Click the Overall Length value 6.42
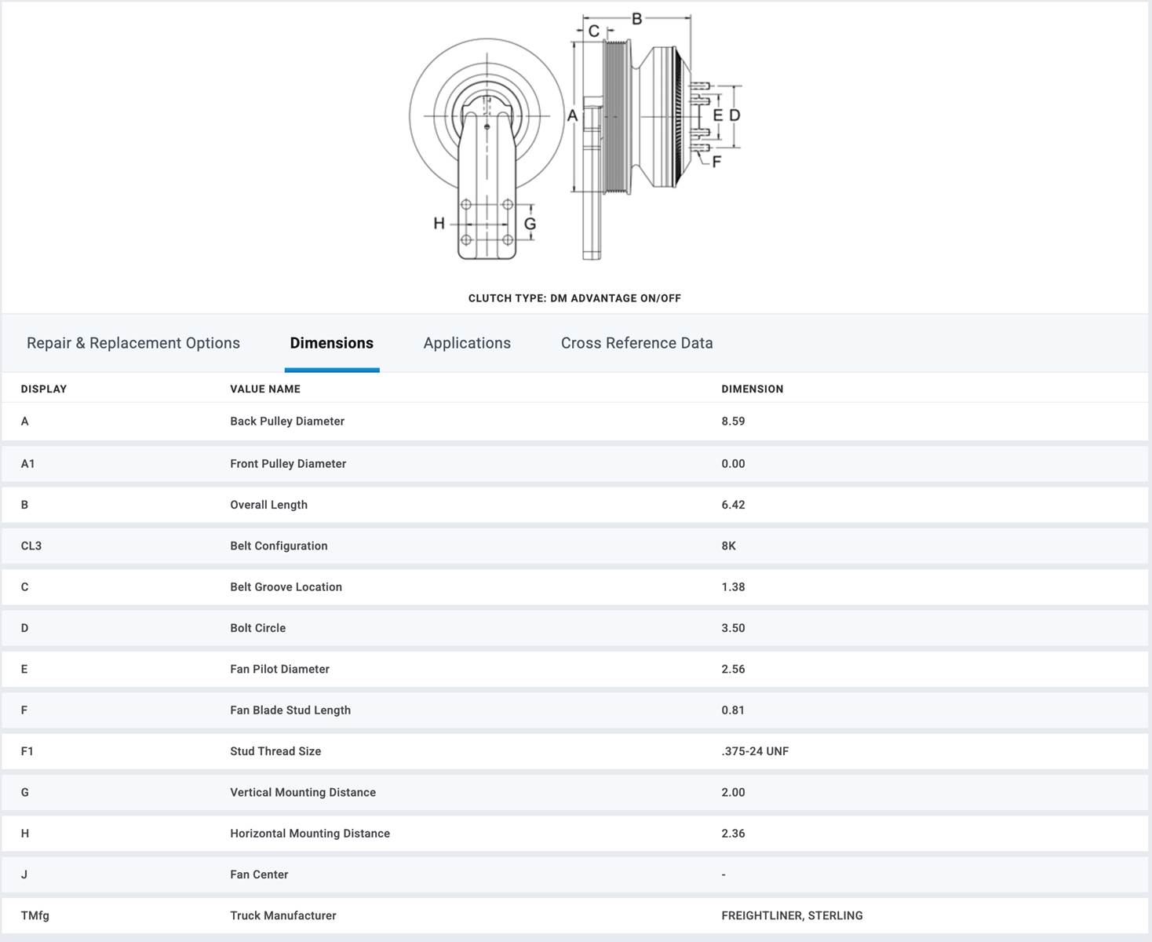The height and width of the screenshot is (942, 1152). (x=733, y=505)
